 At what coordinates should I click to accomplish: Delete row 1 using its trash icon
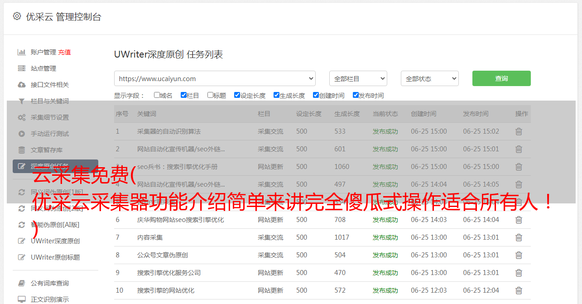[519, 131]
